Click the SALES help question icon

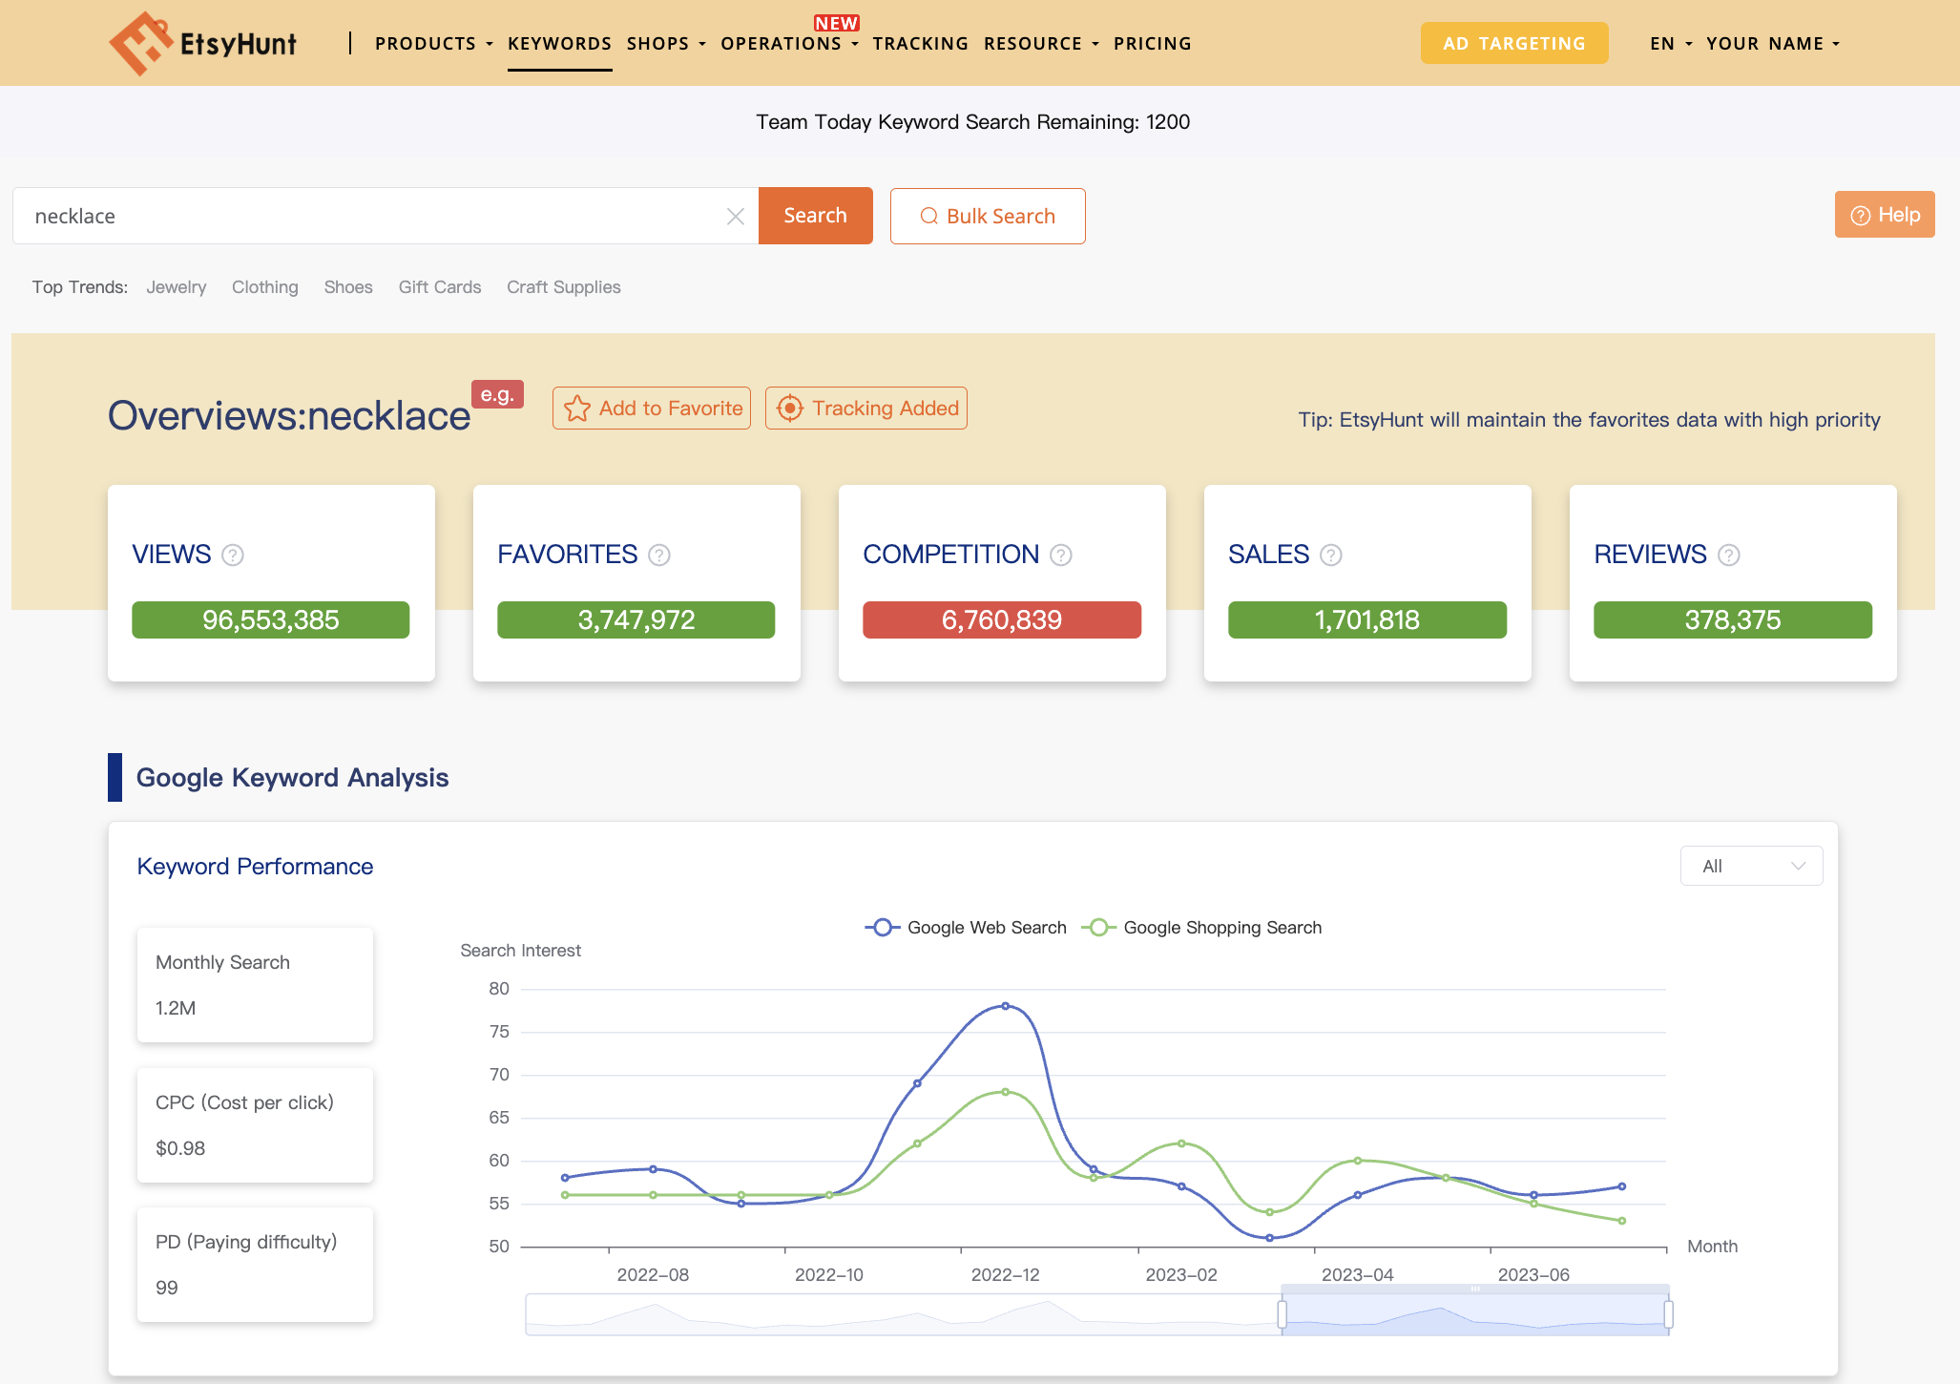pos(1331,555)
